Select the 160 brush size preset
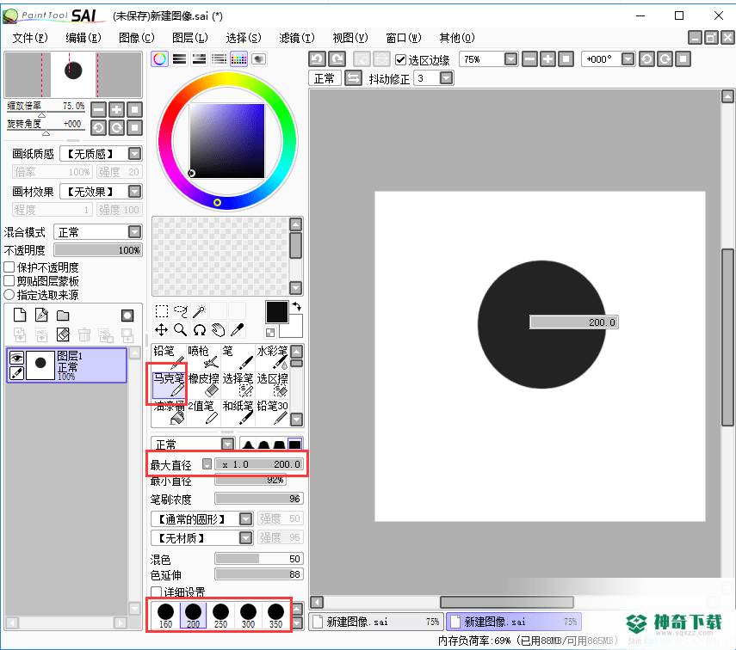 (x=165, y=616)
